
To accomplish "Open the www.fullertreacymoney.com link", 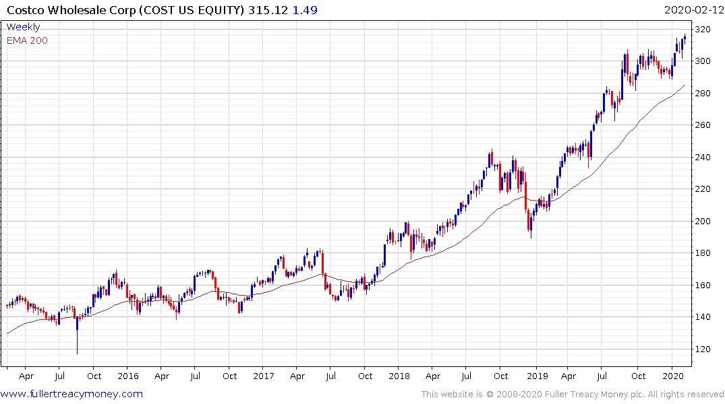I will tap(71, 394).
